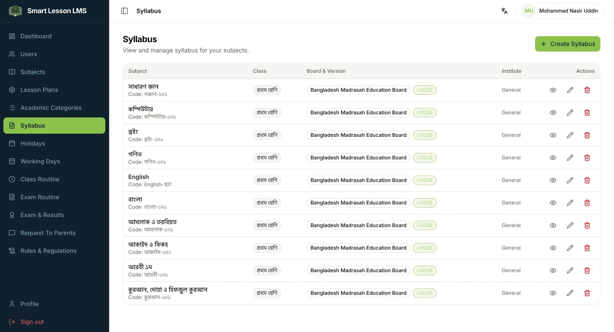Open Mohammad Nasir Uddin user menu
The height and width of the screenshot is (332, 614).
tap(562, 11)
